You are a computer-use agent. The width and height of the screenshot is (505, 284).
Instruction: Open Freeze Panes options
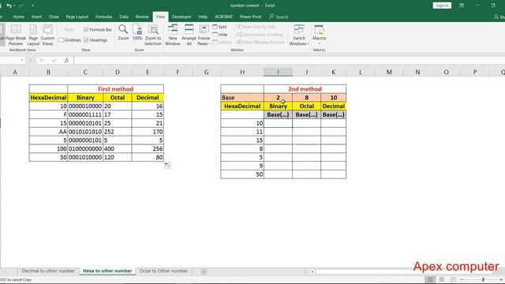point(204,35)
